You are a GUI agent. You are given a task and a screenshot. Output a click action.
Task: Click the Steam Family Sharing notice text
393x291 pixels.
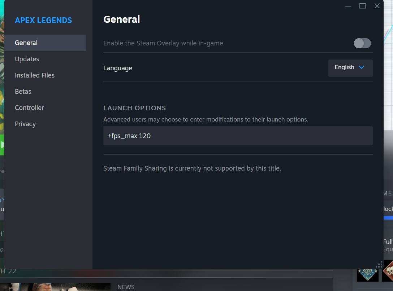[x=192, y=168]
